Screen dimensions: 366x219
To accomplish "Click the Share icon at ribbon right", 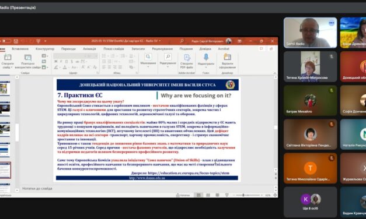I will pos(271,49).
